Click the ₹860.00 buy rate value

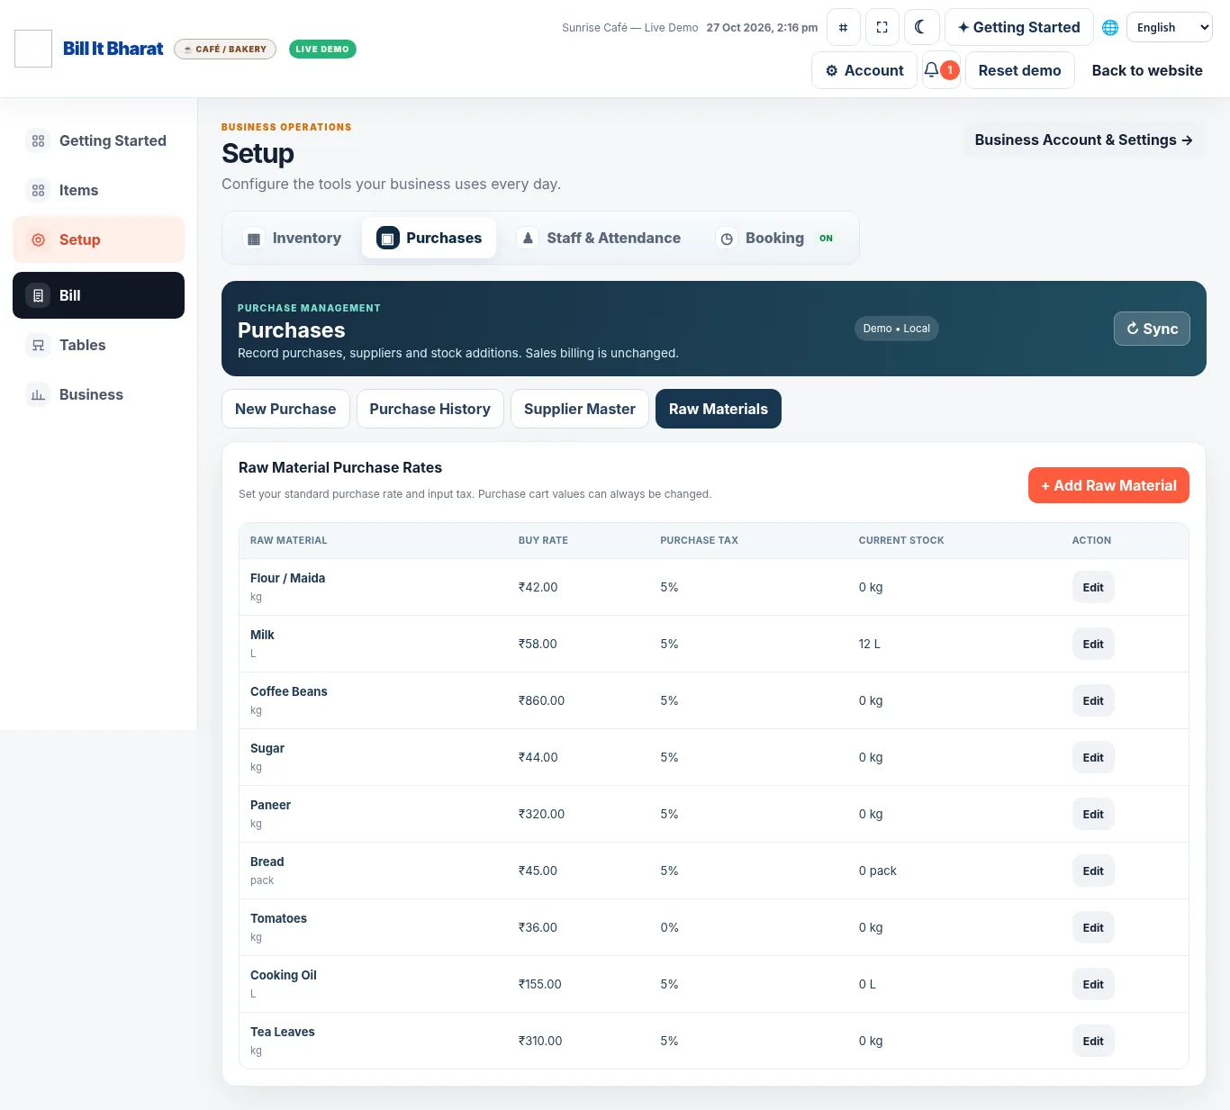[x=541, y=700]
